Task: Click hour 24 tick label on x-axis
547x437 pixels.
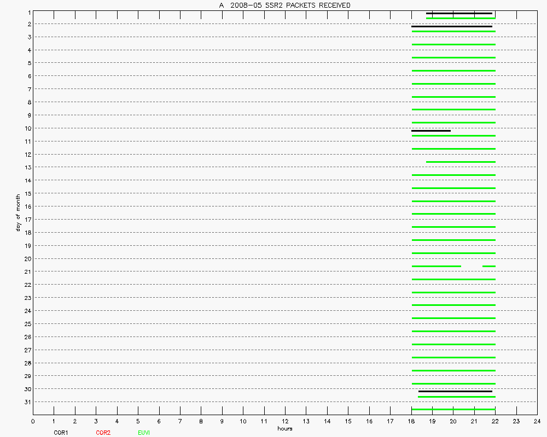Action: [537, 421]
